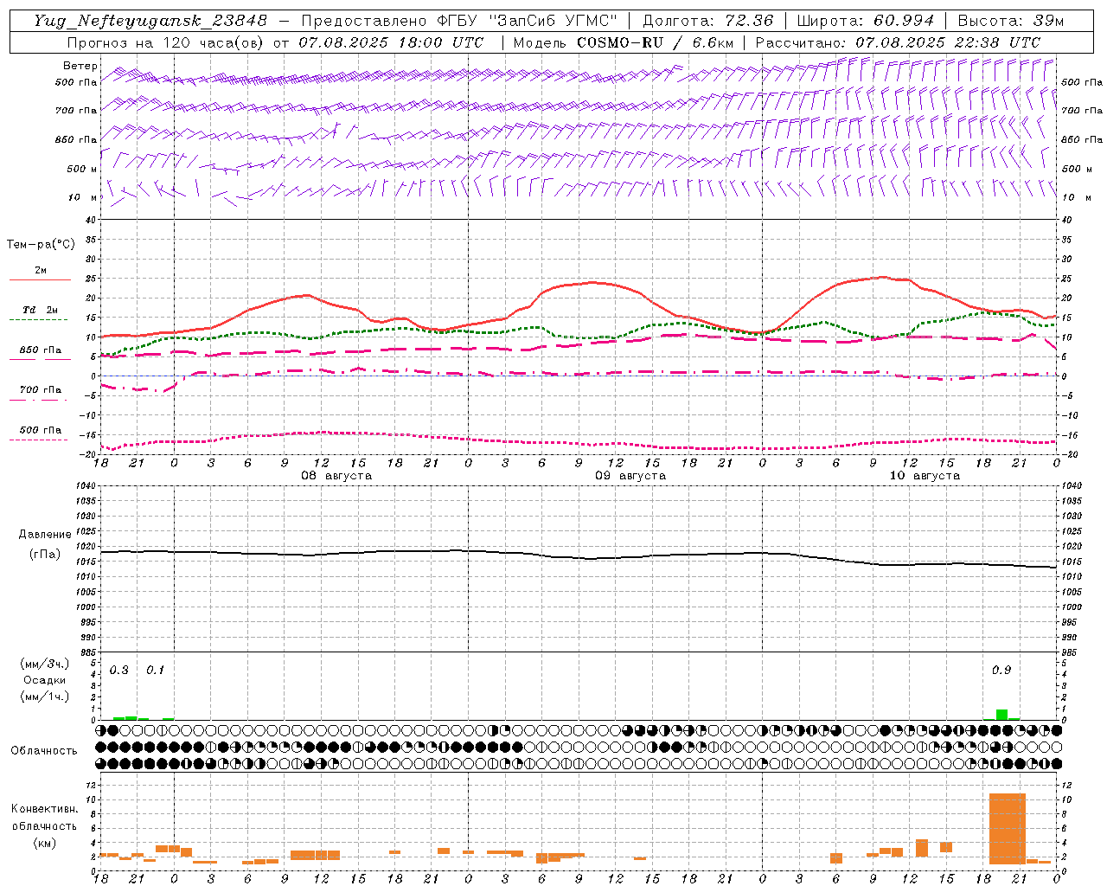The height and width of the screenshot is (886, 1107).
Task: Click the (мм/3ч.) precipitation unit label
Action: click(x=45, y=664)
